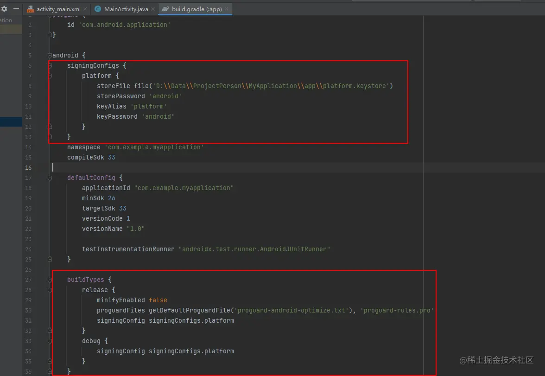Close the activity_main.xml tab

85,9
